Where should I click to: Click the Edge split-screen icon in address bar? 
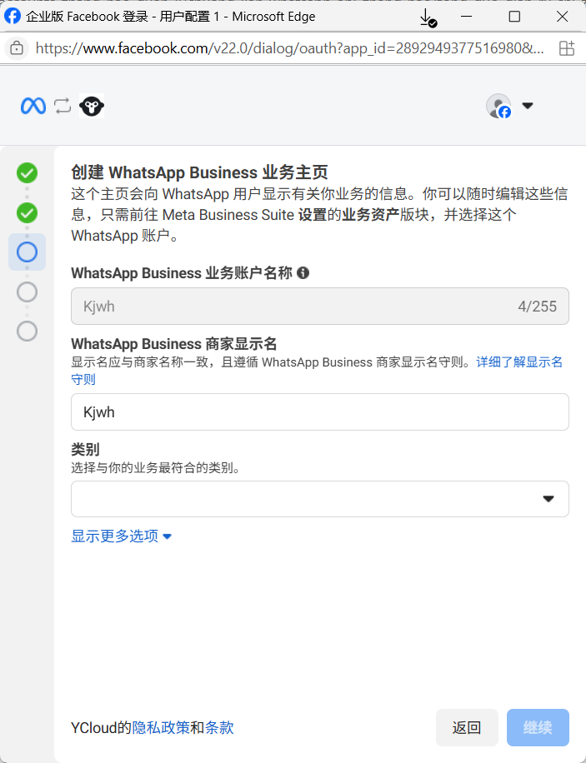click(567, 48)
